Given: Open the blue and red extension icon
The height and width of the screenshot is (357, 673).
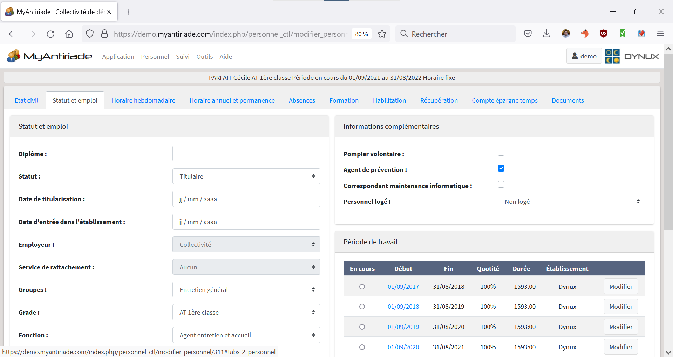Looking at the screenshot, I should point(641,34).
